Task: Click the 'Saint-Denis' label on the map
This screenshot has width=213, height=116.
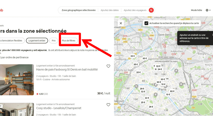Action: [x=165, y=35]
